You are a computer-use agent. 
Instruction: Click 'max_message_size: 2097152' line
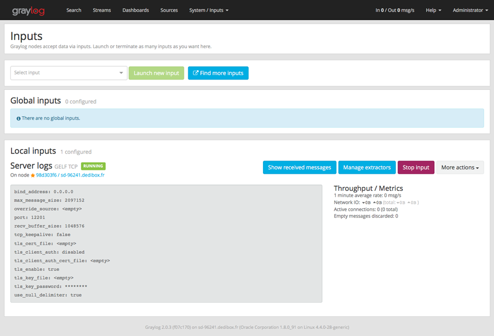(49, 200)
